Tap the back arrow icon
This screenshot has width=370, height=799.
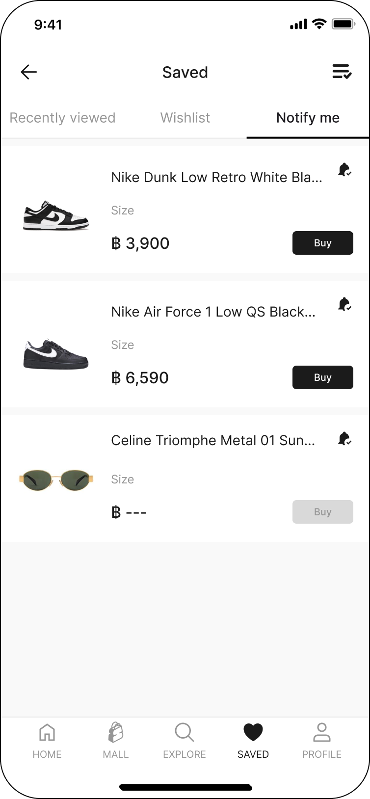pos(29,72)
